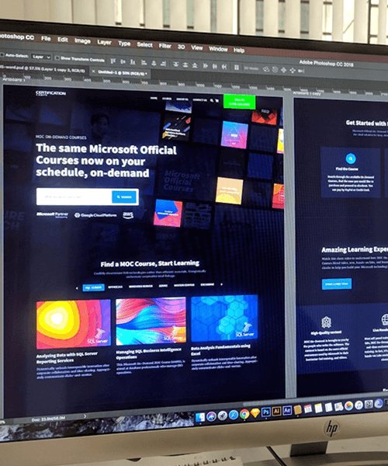Open Finder from the dock
388x466 pixels.
[x=200, y=418]
